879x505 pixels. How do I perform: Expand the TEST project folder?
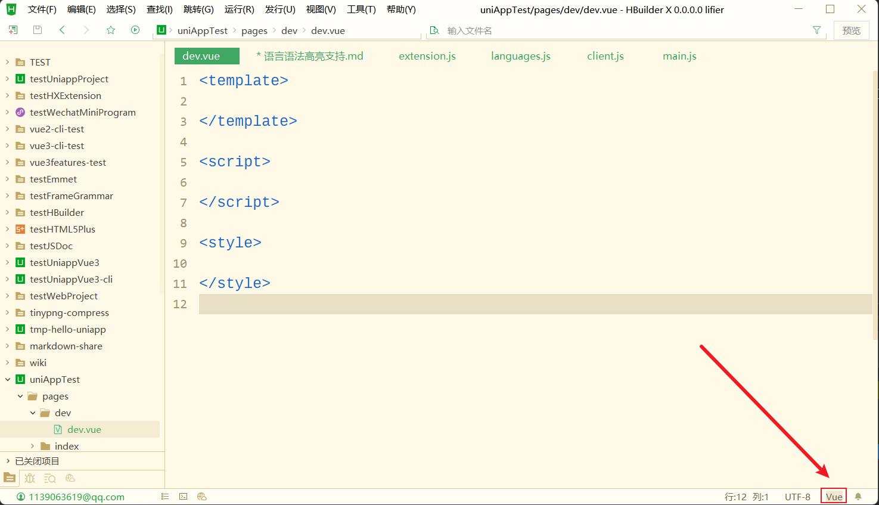click(x=8, y=62)
